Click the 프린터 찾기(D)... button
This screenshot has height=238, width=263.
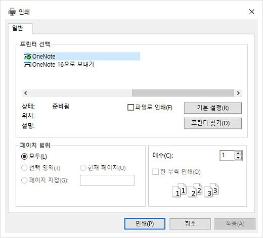coord(213,123)
